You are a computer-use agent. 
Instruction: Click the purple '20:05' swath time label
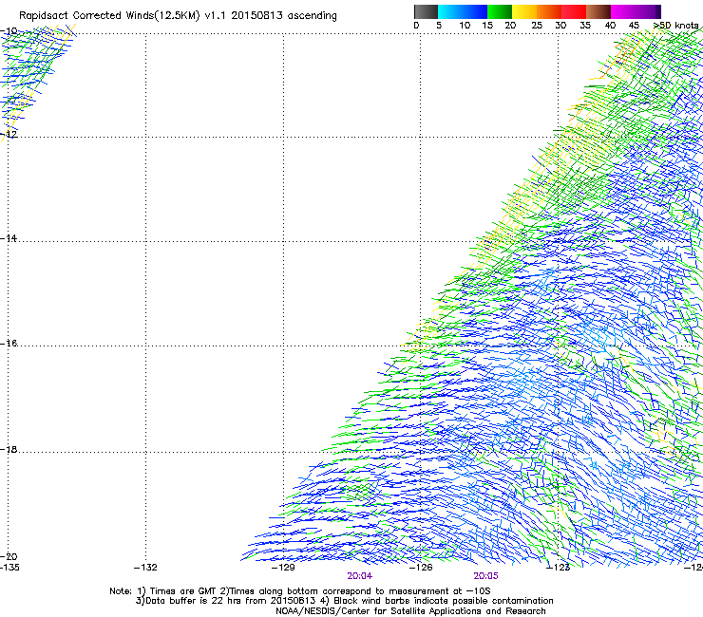click(x=486, y=576)
